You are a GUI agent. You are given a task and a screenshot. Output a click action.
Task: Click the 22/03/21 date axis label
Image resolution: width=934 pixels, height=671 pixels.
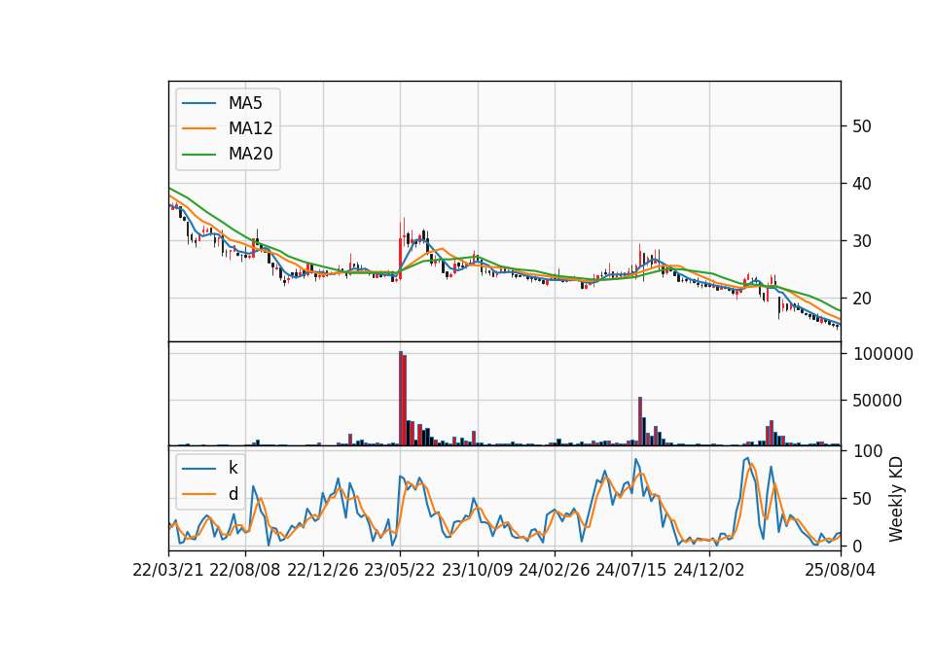(x=168, y=570)
